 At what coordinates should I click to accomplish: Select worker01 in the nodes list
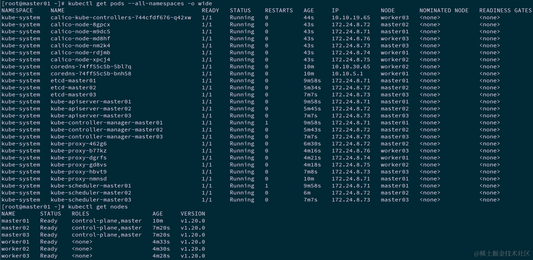pyautogui.click(x=15, y=242)
